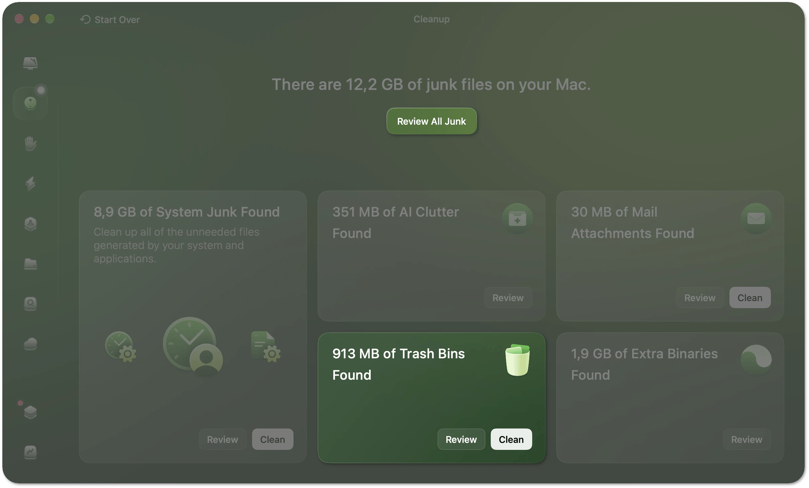Click the document with gear illustration
The height and width of the screenshot is (488, 809).
tap(265, 347)
